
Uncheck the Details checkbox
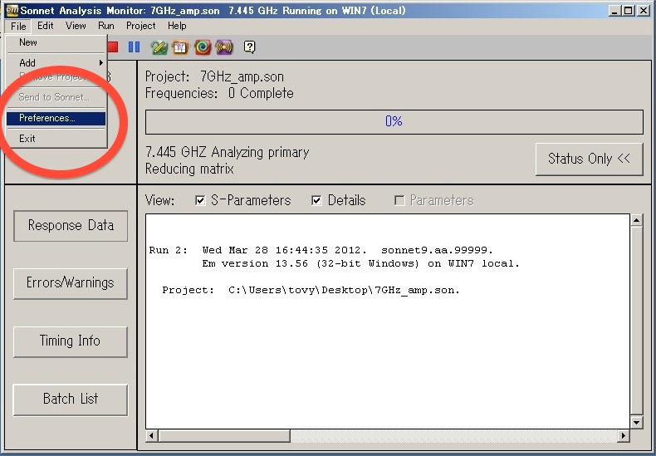[316, 201]
